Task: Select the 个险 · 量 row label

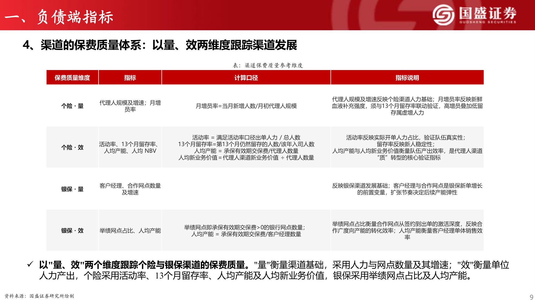Action: pyautogui.click(x=72, y=106)
